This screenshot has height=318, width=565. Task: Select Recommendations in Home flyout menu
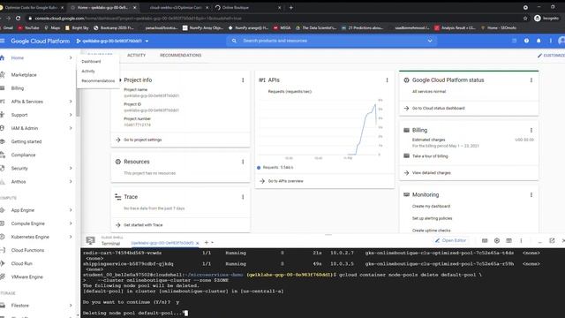click(x=98, y=80)
